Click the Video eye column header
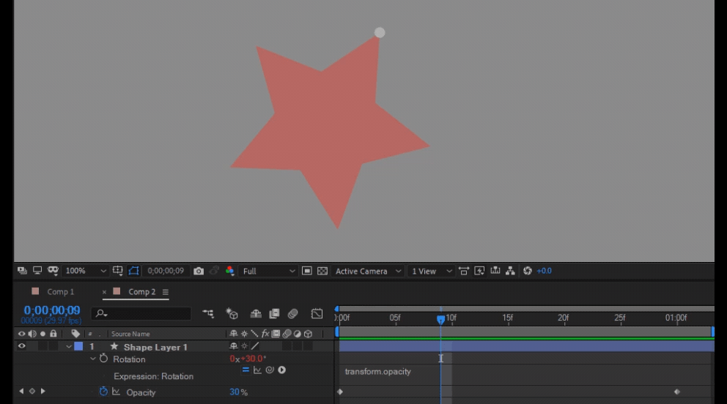This screenshot has height=404, width=727. click(21, 334)
